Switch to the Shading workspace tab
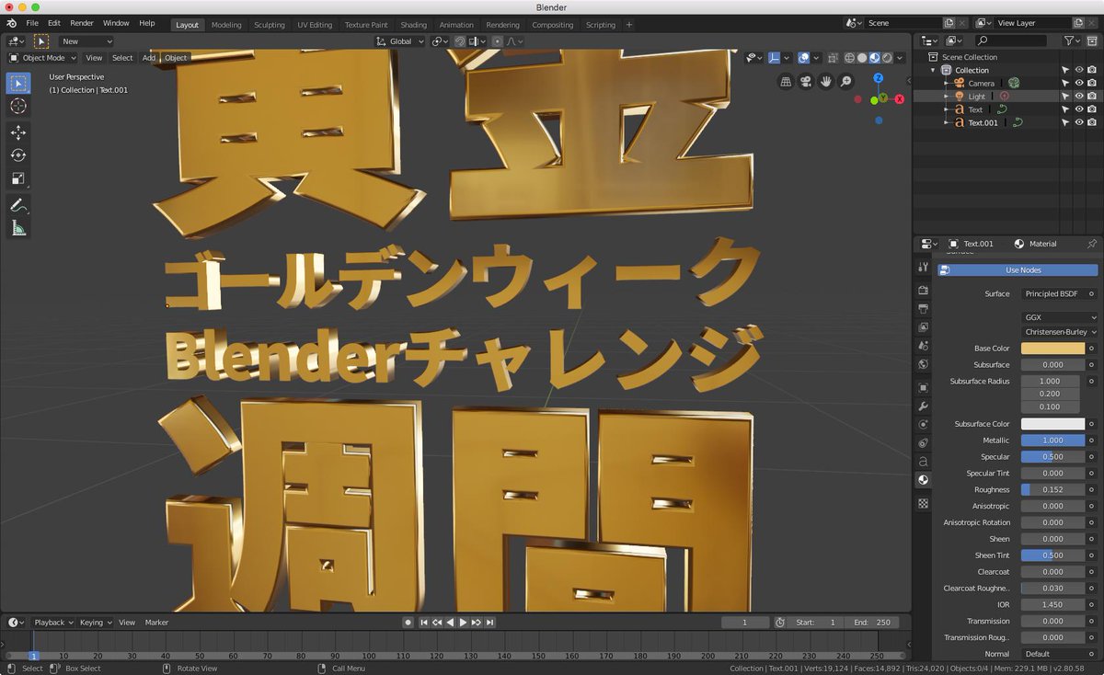This screenshot has height=675, width=1104. 413,25
